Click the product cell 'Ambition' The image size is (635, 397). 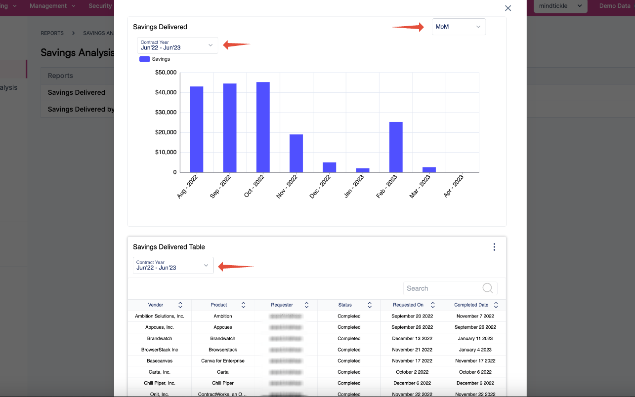click(223, 316)
